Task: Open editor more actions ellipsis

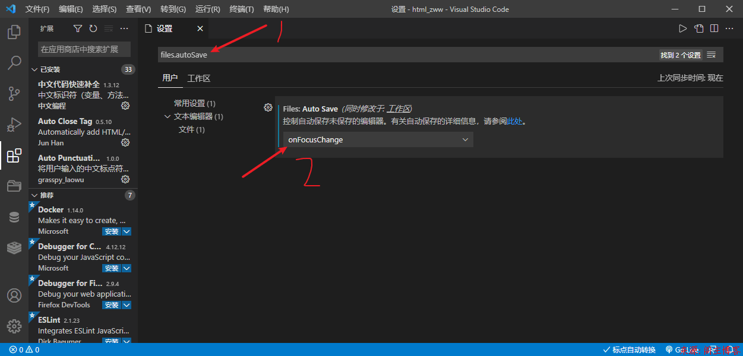Action: click(730, 28)
